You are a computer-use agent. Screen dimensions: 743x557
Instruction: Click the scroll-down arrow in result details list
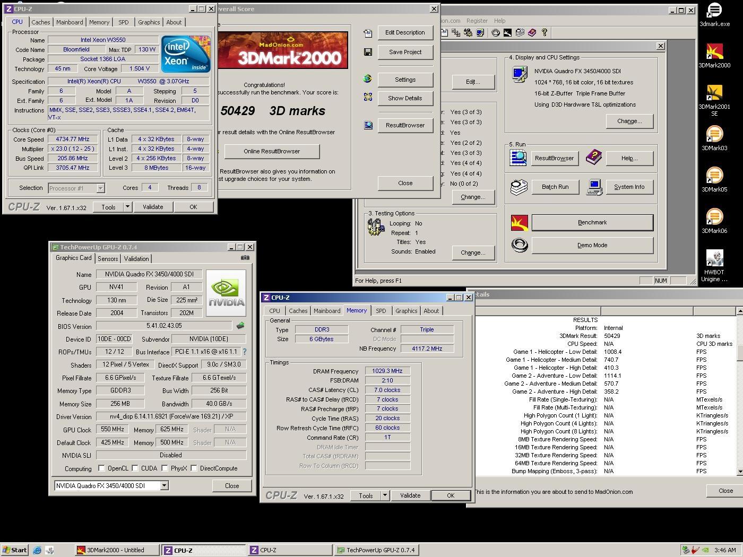[x=739, y=472]
